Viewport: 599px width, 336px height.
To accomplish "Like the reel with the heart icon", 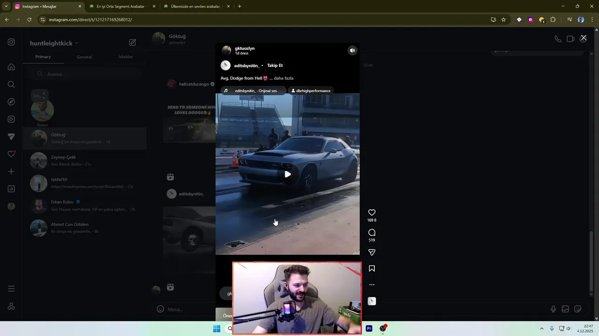I will click(x=372, y=212).
